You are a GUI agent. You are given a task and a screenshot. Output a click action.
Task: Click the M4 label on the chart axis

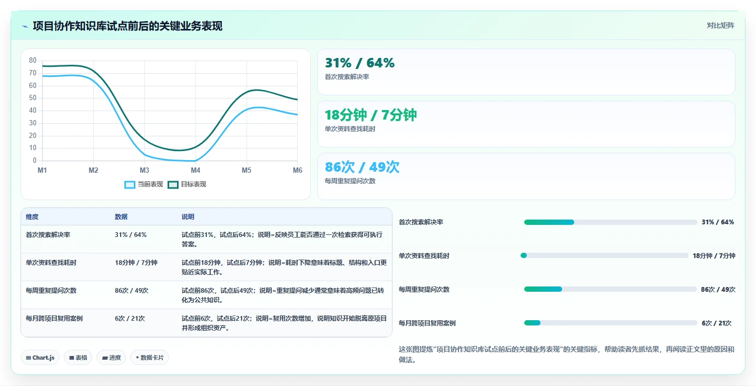coord(195,171)
